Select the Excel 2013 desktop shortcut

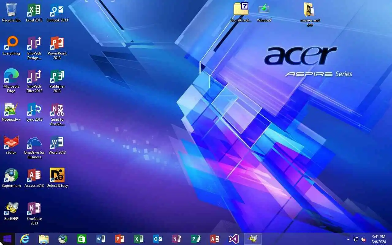[34, 13]
